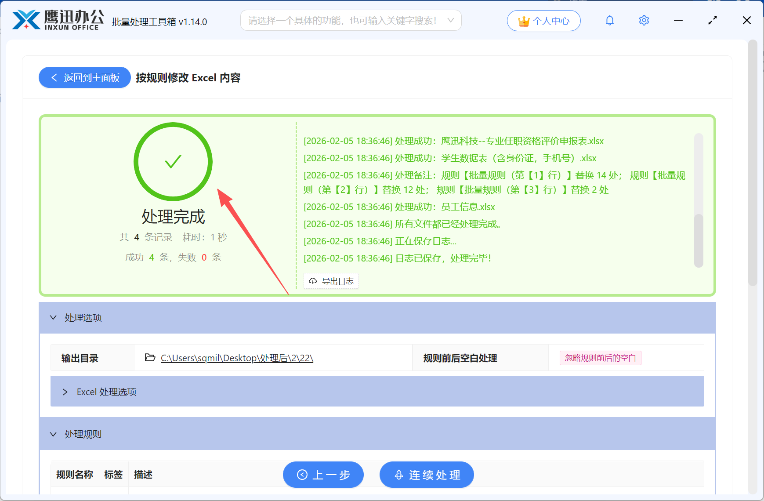Click the 继续处理 button

pos(426,475)
